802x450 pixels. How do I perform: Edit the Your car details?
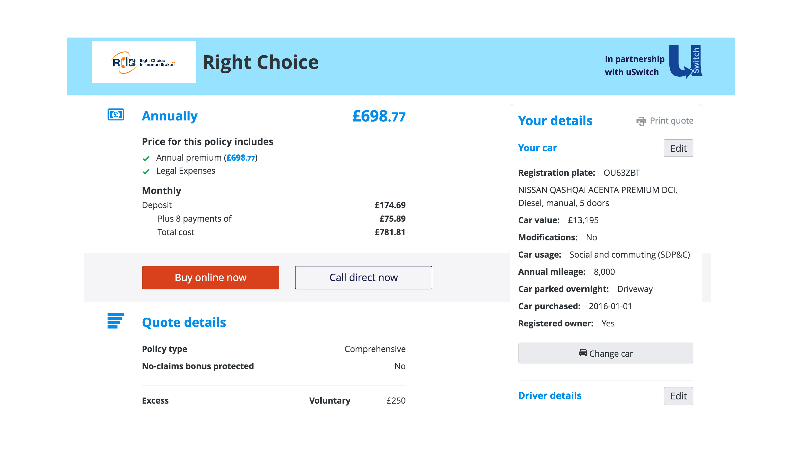click(678, 148)
